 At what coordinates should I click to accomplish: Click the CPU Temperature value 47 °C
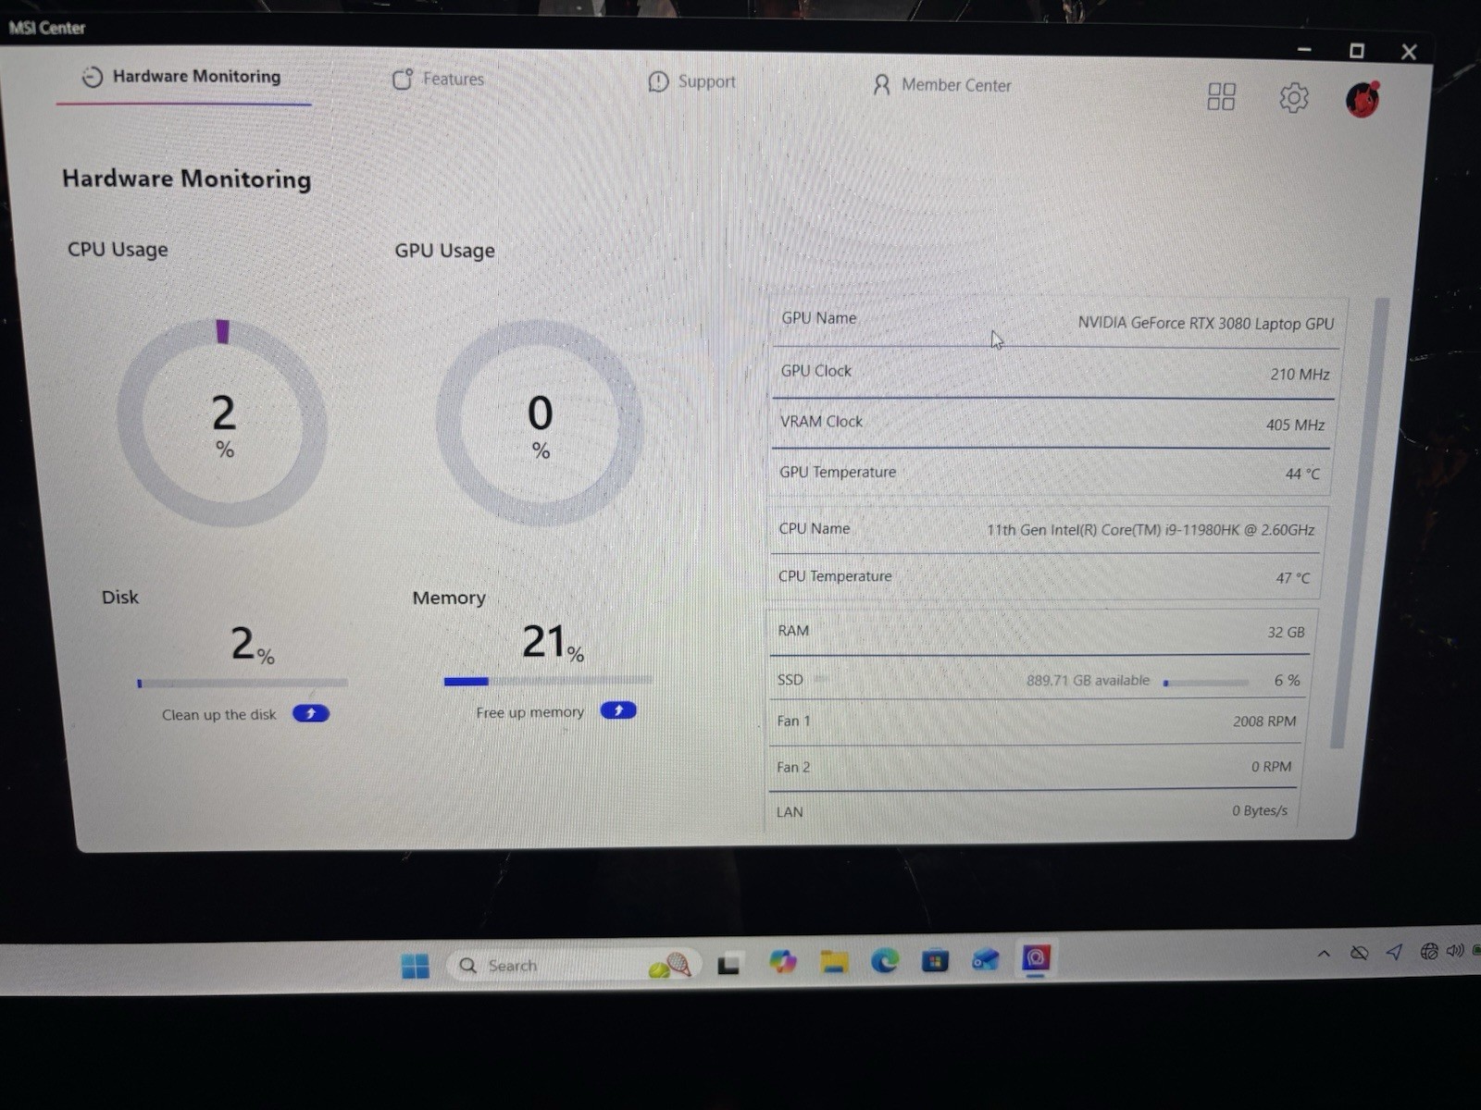(x=1292, y=578)
